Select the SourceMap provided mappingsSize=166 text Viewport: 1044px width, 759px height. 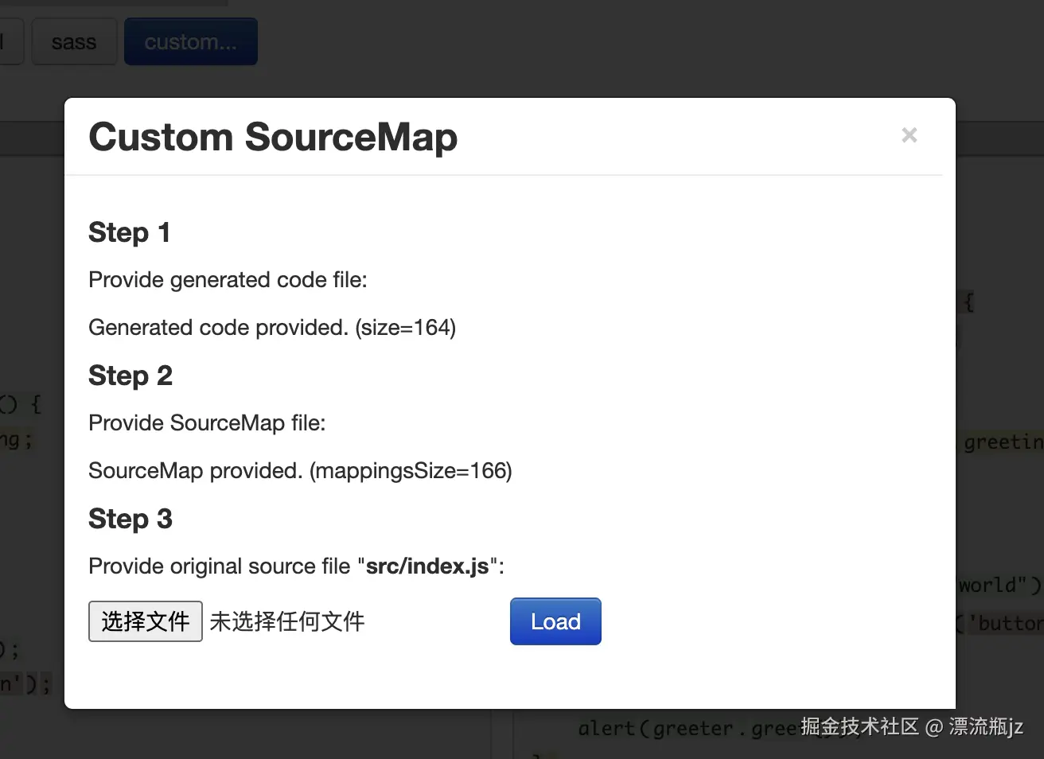point(300,470)
